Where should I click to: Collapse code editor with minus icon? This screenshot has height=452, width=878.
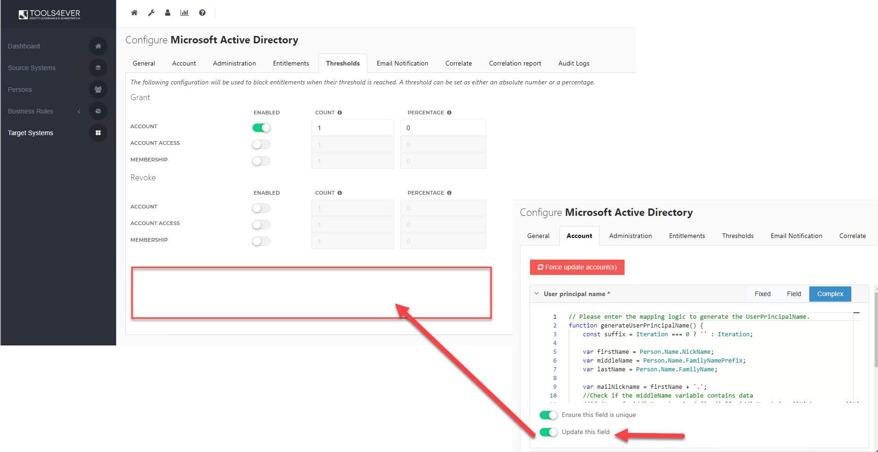[x=856, y=313]
